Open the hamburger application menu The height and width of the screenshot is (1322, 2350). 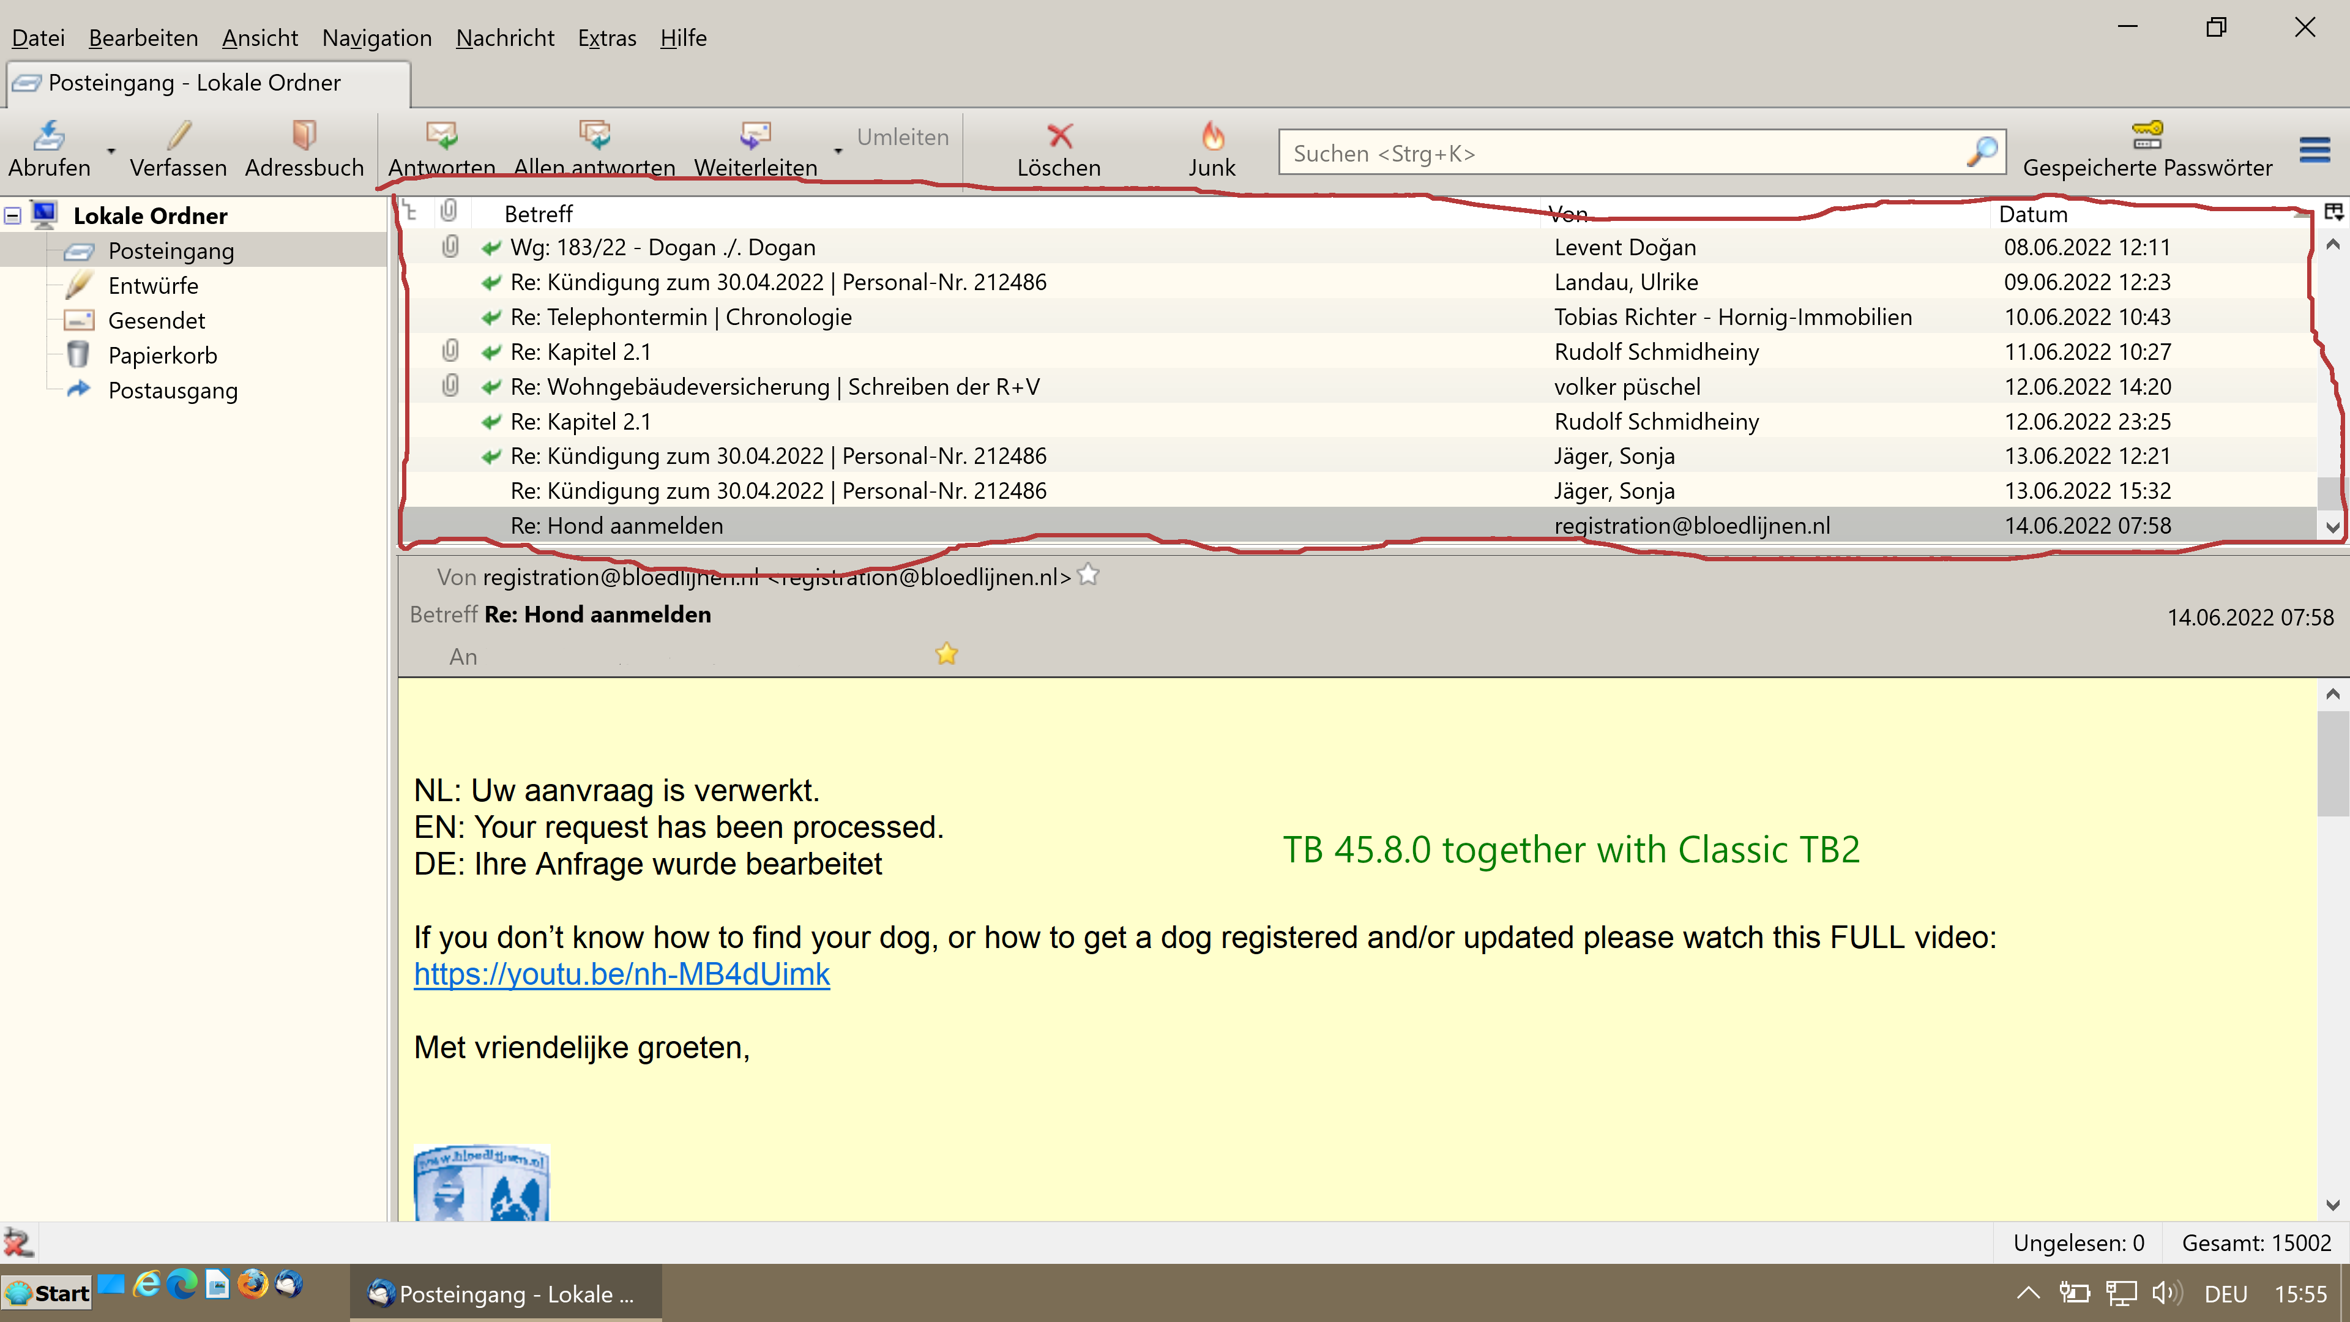2313,149
